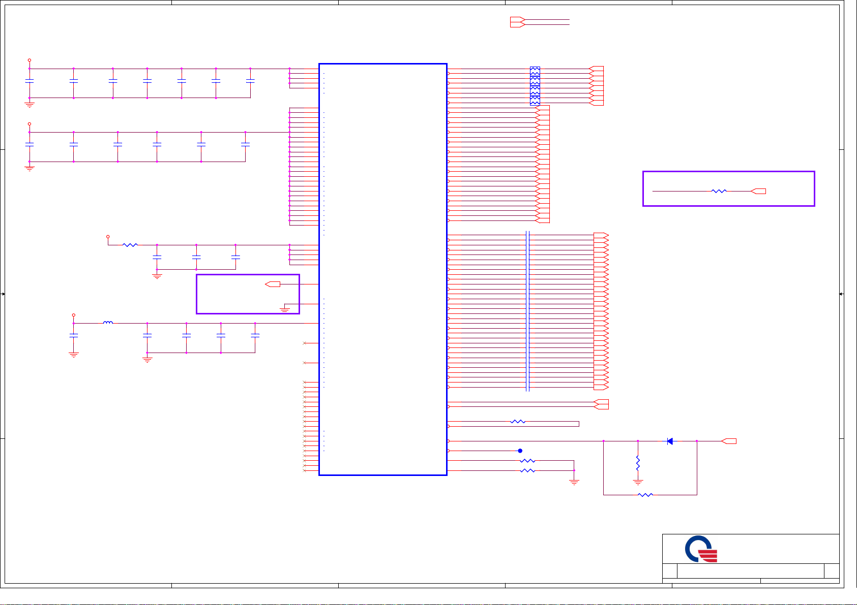
Task: Select the off-page connector right of the diode
Action: 729,441
